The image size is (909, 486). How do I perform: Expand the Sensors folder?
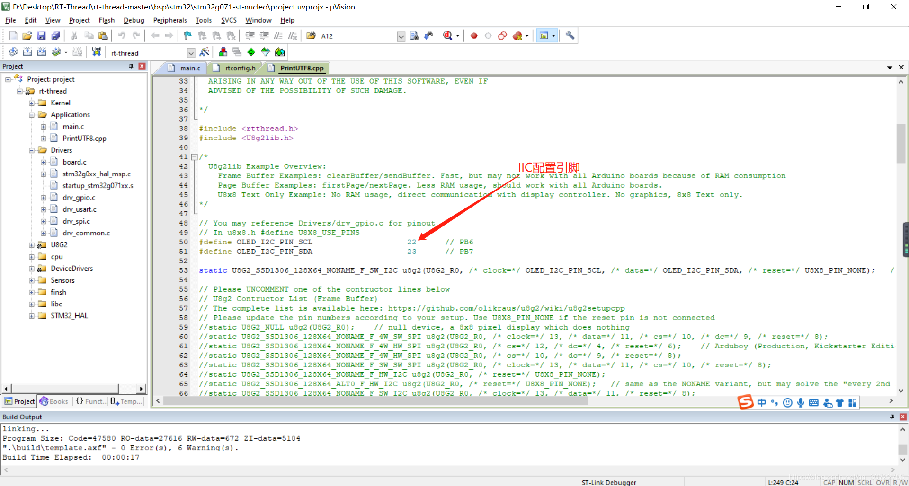(32, 280)
